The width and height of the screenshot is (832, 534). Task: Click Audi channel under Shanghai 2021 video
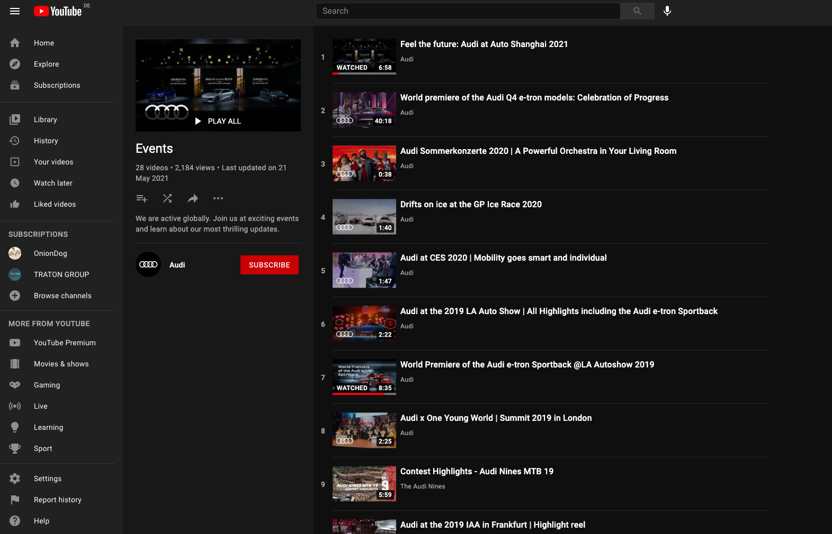(x=407, y=59)
